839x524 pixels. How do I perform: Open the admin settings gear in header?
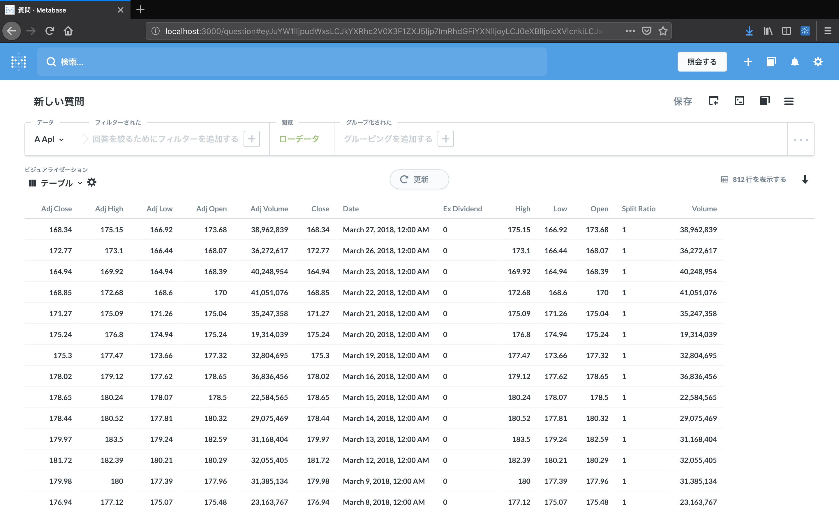pos(818,62)
